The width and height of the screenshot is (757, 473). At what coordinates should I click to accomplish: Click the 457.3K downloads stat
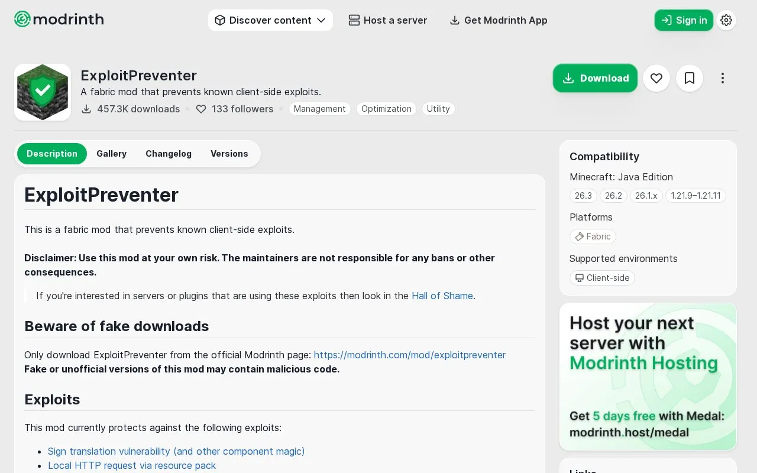pos(131,109)
